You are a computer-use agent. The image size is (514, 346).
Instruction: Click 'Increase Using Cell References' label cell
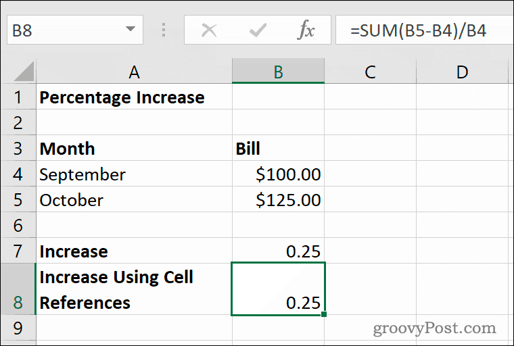tap(134, 289)
